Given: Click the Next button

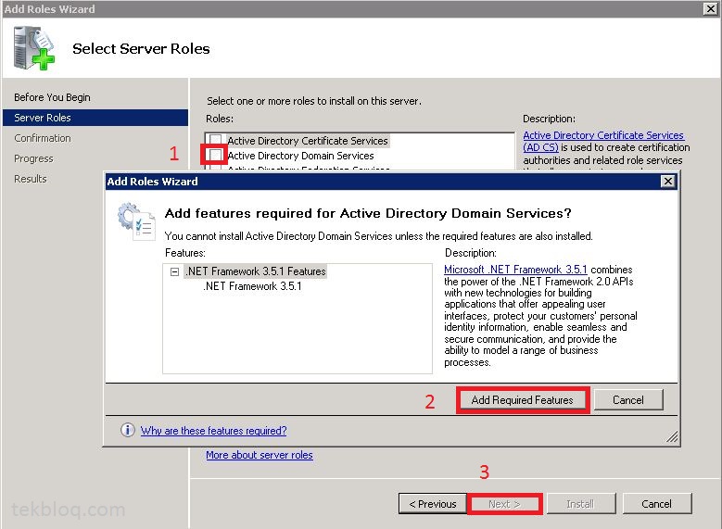Looking at the screenshot, I should 505,504.
